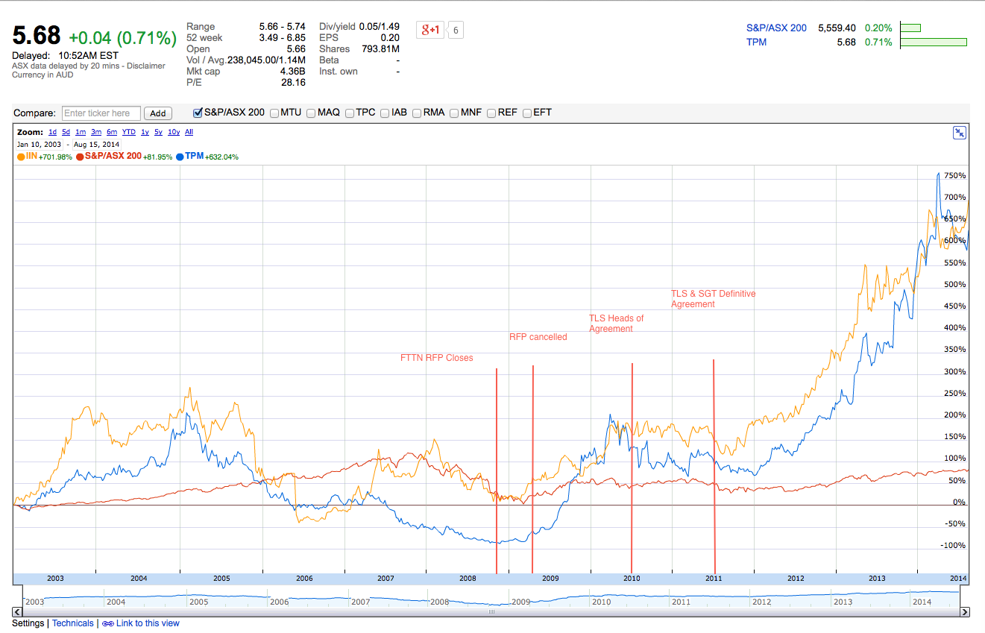985x633 pixels.
Task: Click the Delayed: 10:52AM EST timestamp
Action: tap(65, 55)
